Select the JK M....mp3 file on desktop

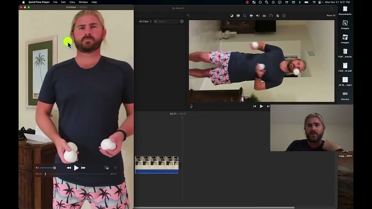click(345, 82)
